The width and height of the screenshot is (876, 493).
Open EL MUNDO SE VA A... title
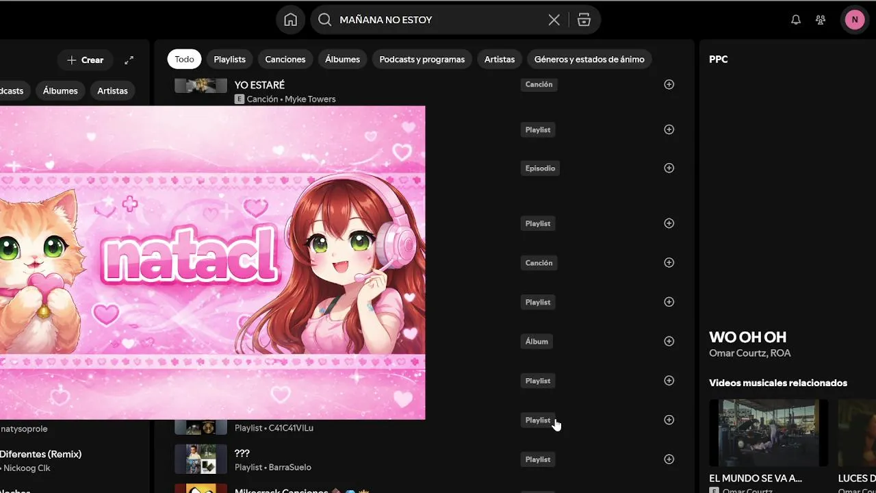coord(756,479)
